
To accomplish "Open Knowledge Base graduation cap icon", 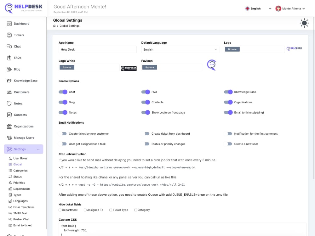I will 9,81.
